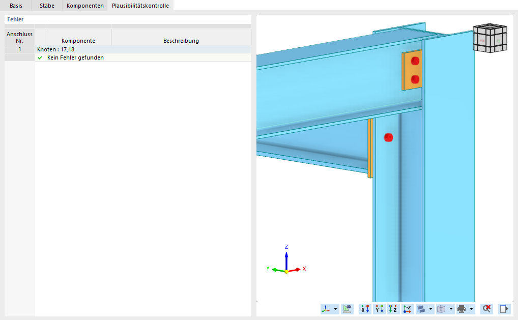
Task: Open the axes display dropdown arrow
Action: coord(336,309)
